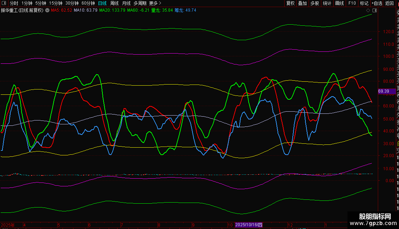Toggle the side panel icon beside the diamond
The image size is (399, 229).
[x=374, y=10]
